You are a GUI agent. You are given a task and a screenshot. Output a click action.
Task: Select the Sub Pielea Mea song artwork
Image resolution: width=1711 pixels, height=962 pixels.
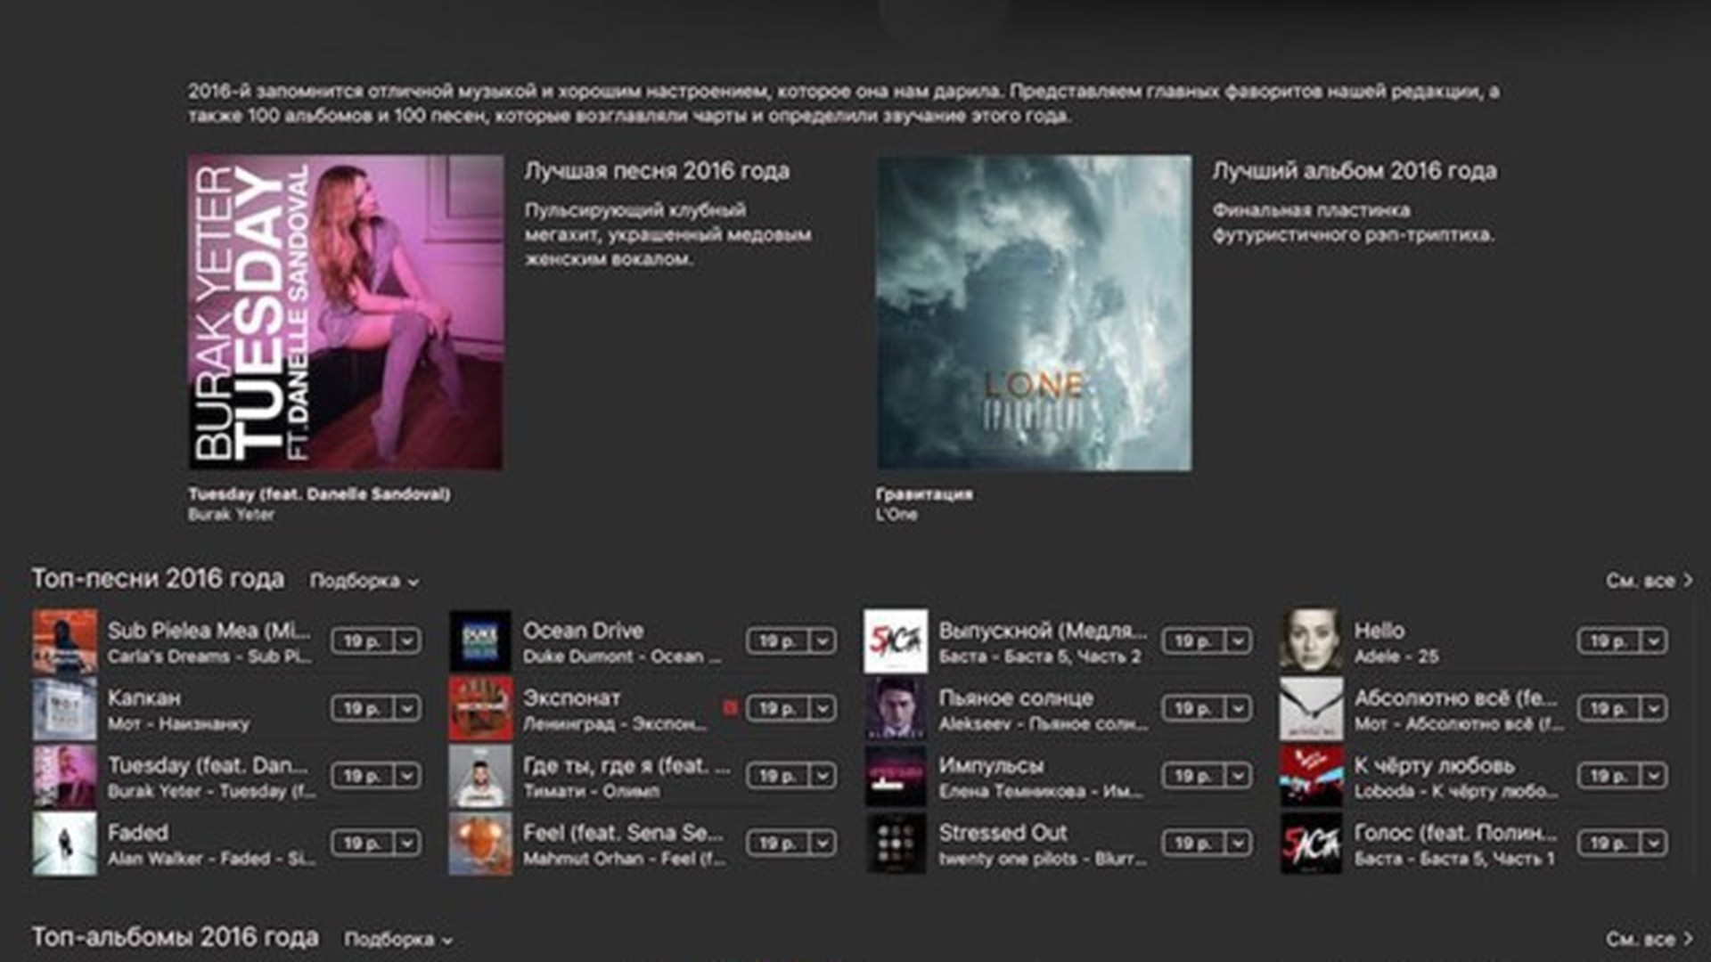[65, 641]
